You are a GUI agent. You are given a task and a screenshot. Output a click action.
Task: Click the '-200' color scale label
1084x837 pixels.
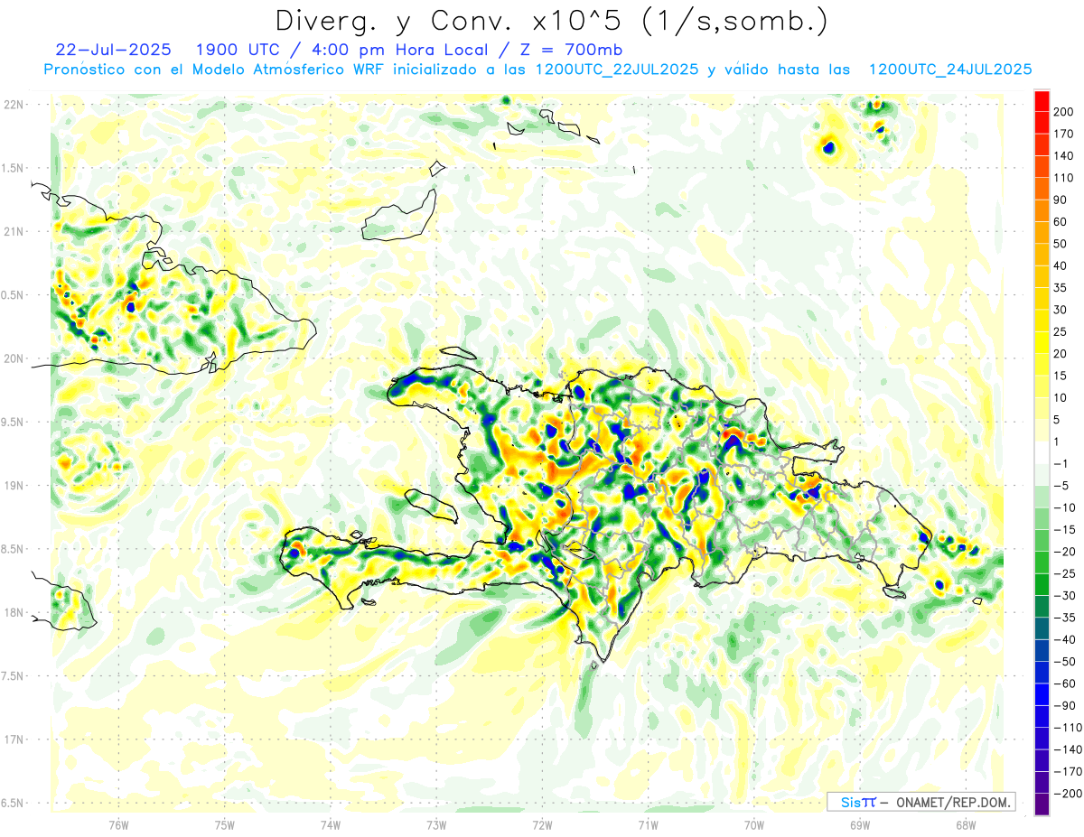tap(1068, 794)
